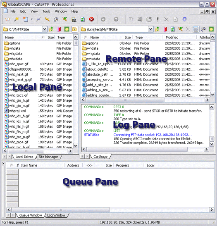
Task: Click the green Refresh icon in main toolbar
Action: coord(83,19)
